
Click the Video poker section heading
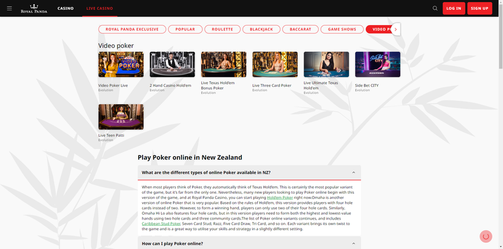[x=116, y=46]
